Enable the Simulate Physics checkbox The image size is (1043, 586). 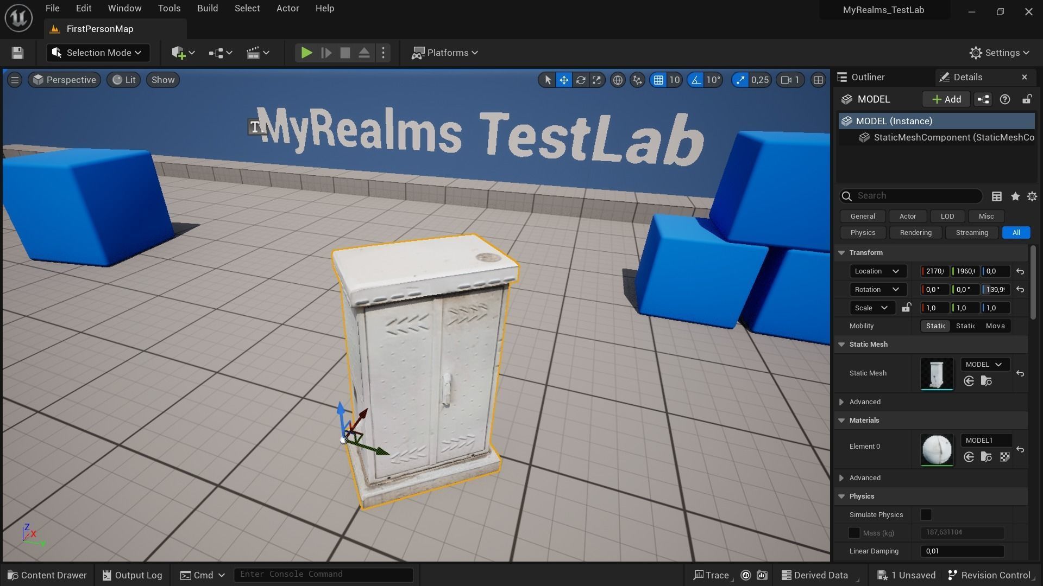[x=926, y=514]
